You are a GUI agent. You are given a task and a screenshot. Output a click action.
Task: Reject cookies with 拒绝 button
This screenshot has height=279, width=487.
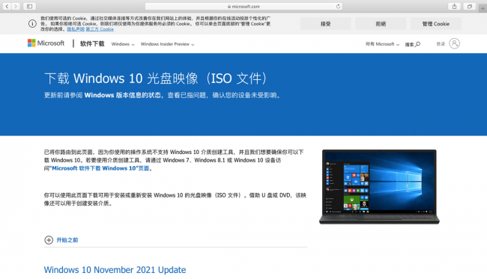381,24
